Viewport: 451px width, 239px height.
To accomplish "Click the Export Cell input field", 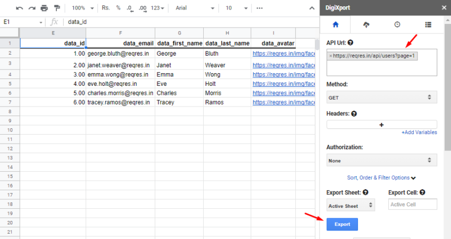I will click(413, 205).
